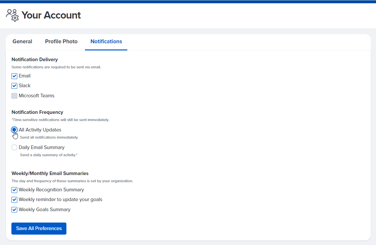The image size is (376, 245).
Task: Click the Weekly/Monthly Email Summaries heading
Action: tap(50, 173)
